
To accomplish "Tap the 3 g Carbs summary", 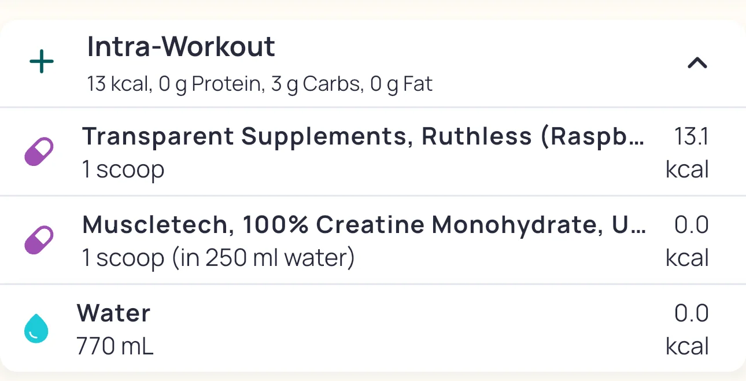I will pyautogui.click(x=314, y=84).
